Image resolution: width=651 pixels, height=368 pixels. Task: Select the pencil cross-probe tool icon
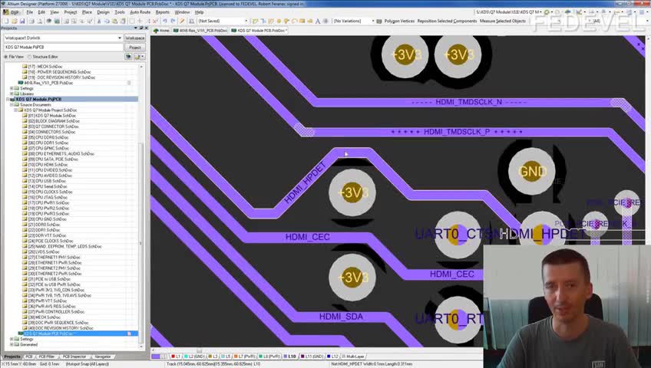coord(182,21)
